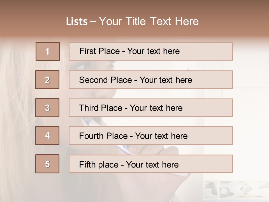
Task: Click the number 1 box
Action: click(x=48, y=51)
